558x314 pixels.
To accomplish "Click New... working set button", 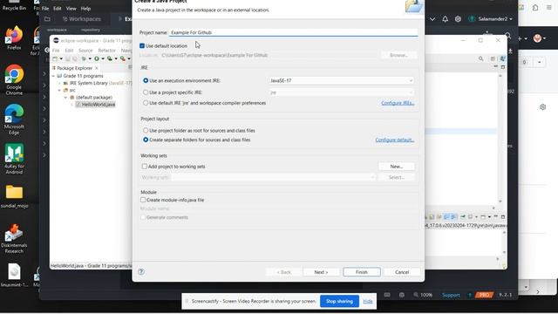I will (397, 167).
